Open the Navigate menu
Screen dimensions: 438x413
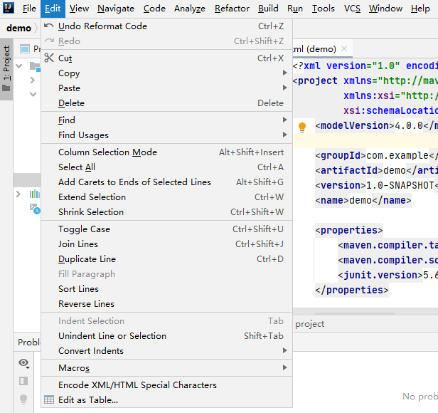(x=116, y=9)
